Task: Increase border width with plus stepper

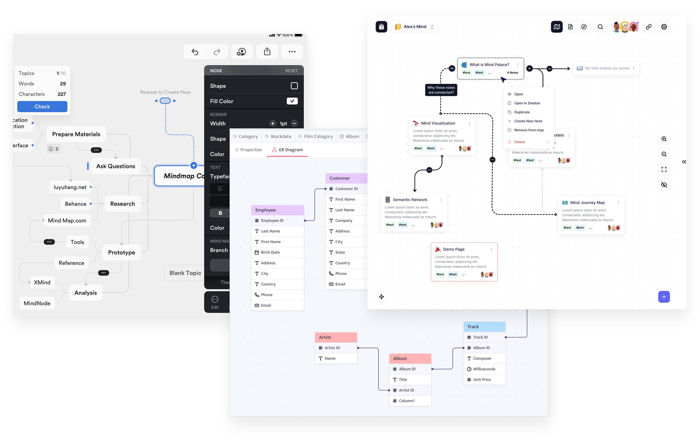Action: pos(273,123)
